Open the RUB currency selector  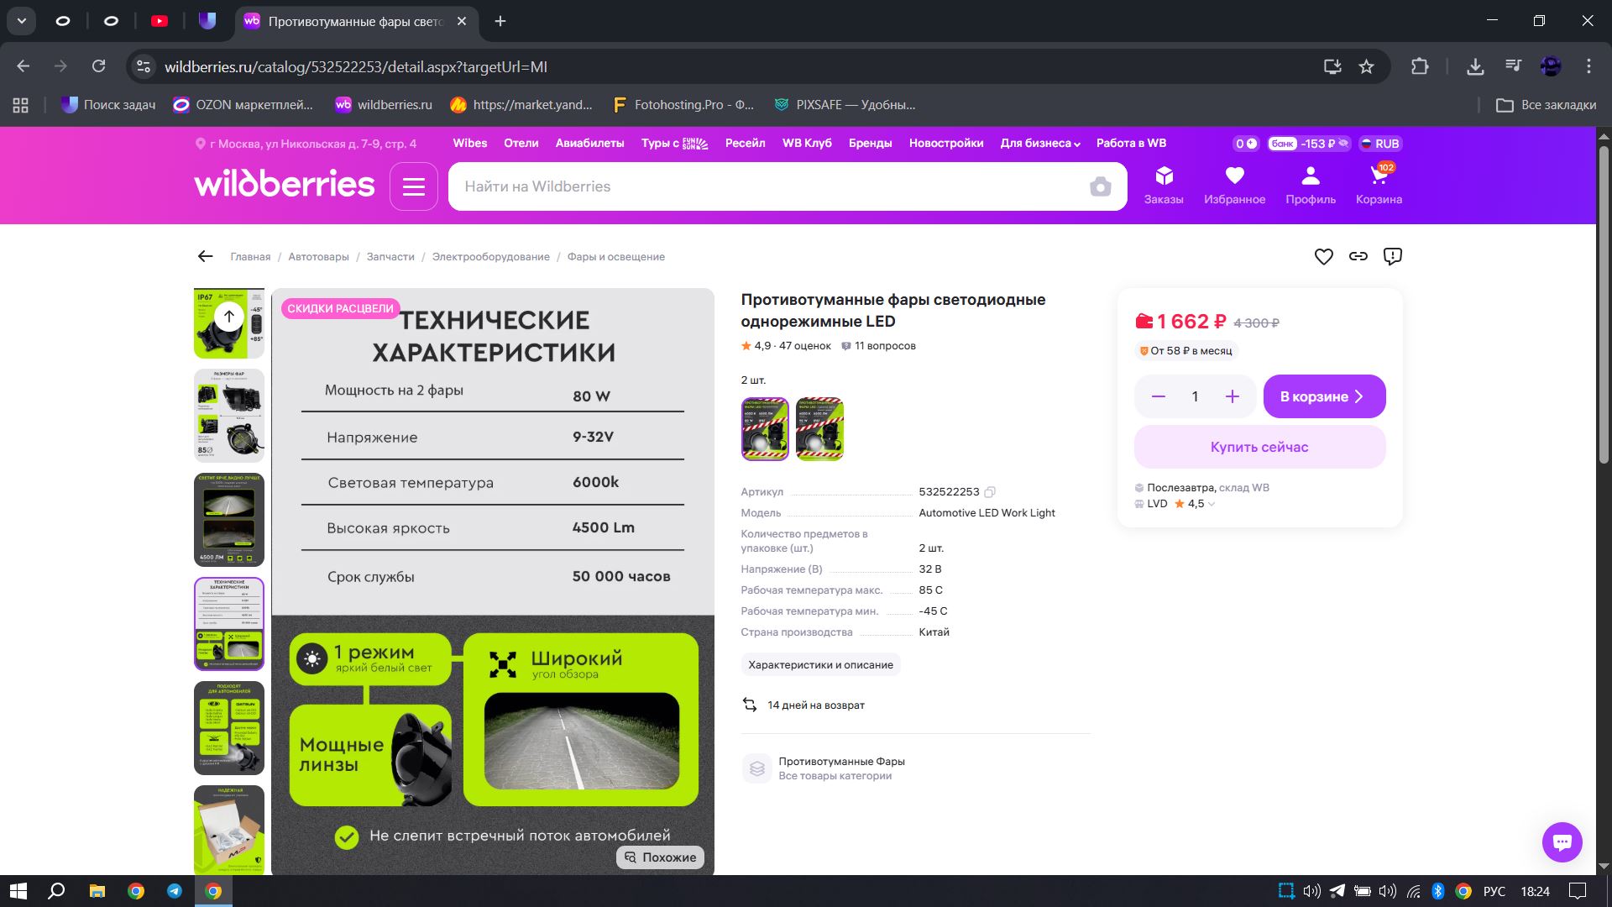click(1379, 144)
